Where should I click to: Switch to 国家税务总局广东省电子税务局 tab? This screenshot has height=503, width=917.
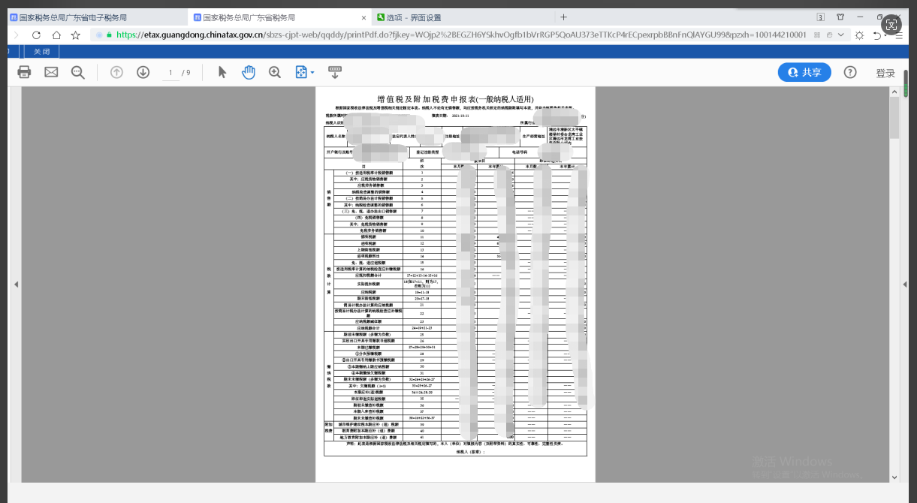point(73,17)
